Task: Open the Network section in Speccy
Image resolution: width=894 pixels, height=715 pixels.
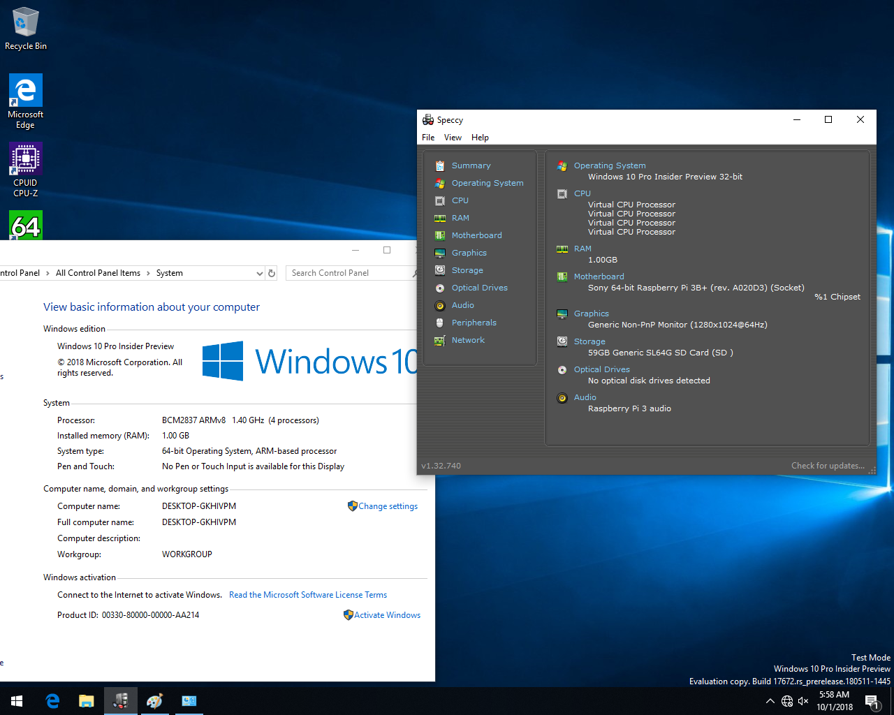Action: (468, 340)
